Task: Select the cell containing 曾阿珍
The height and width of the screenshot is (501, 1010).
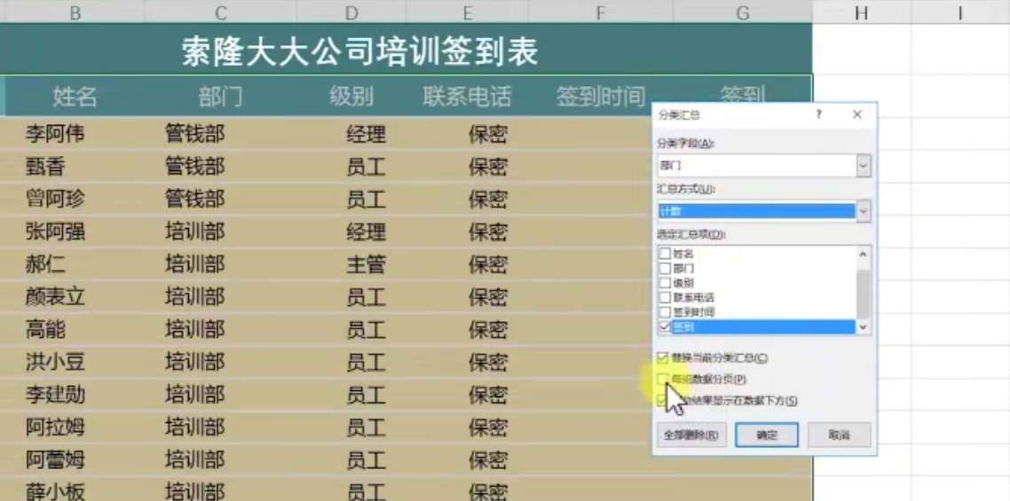Action: [x=75, y=199]
